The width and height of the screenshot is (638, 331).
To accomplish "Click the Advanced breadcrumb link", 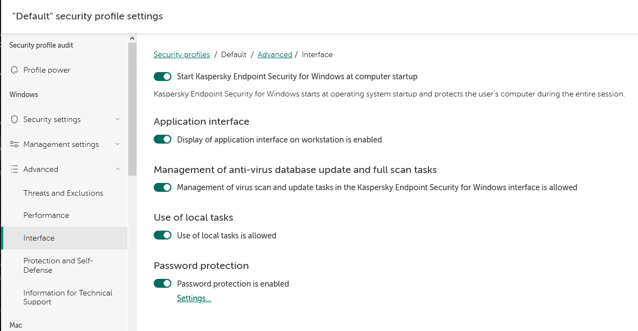I will pos(275,54).
